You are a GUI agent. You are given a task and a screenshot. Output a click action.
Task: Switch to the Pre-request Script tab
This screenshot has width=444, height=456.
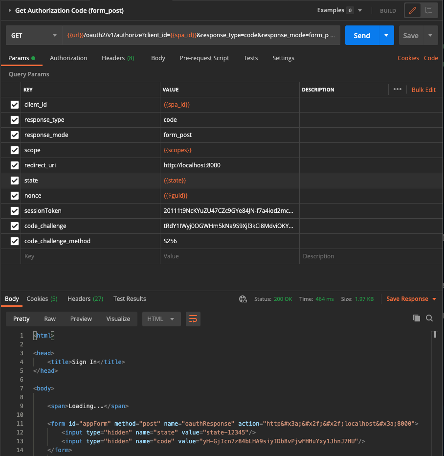click(204, 58)
